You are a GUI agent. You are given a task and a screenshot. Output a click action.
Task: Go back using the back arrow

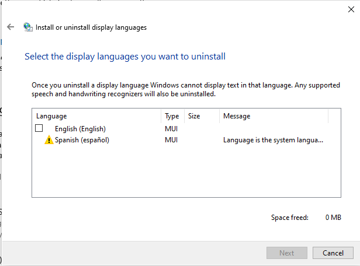(11, 27)
